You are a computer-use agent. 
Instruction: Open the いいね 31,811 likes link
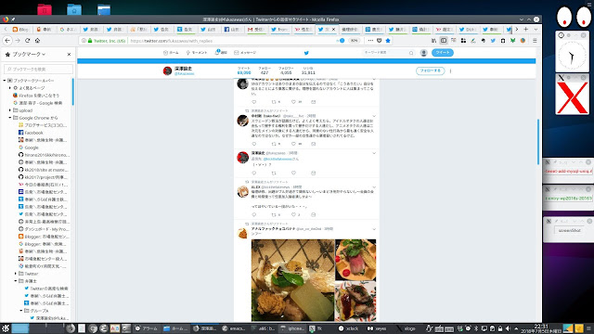click(308, 71)
